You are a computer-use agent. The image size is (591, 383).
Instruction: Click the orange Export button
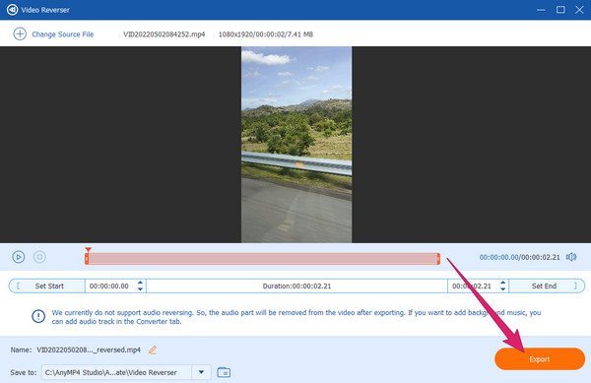click(x=540, y=359)
